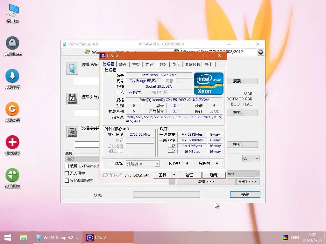The height and width of the screenshot is (244, 326).
Task: Minimize the CPU-Z window
Action: click(x=191, y=56)
